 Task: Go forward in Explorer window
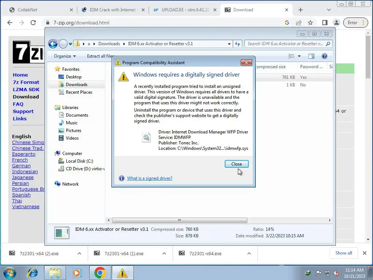tap(63, 44)
